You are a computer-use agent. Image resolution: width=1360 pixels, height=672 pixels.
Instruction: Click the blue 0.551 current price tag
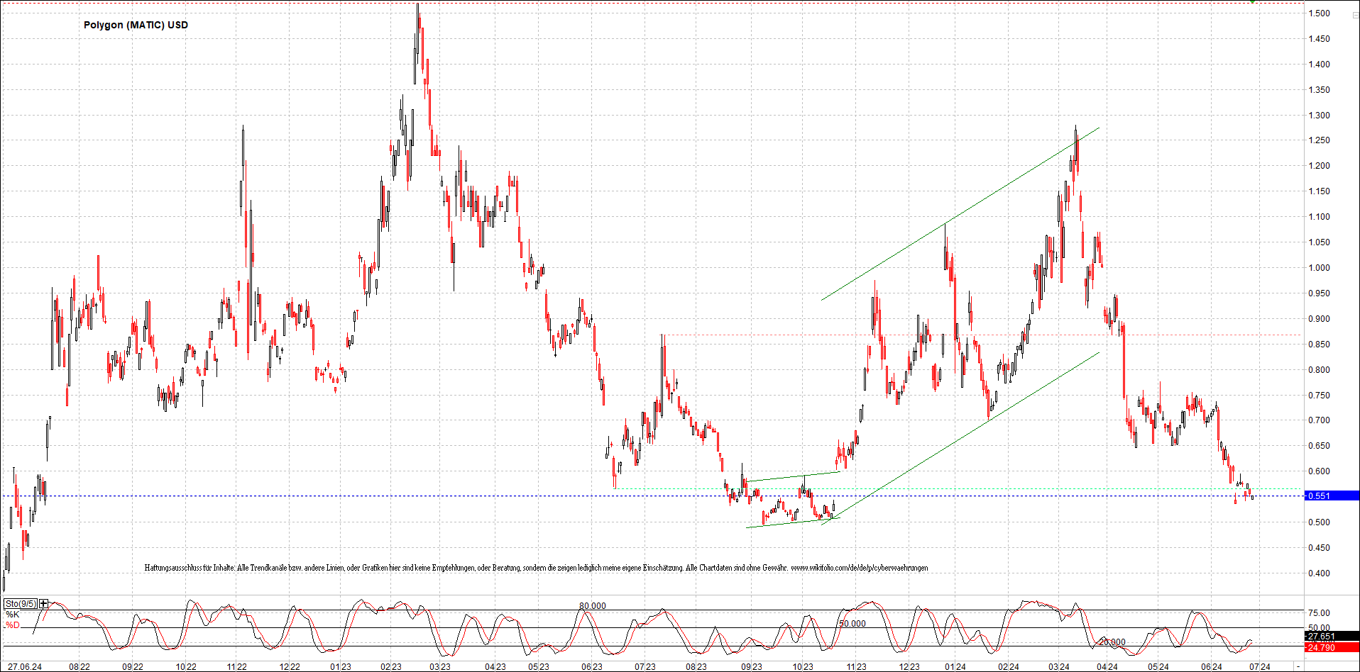[x=1332, y=496]
